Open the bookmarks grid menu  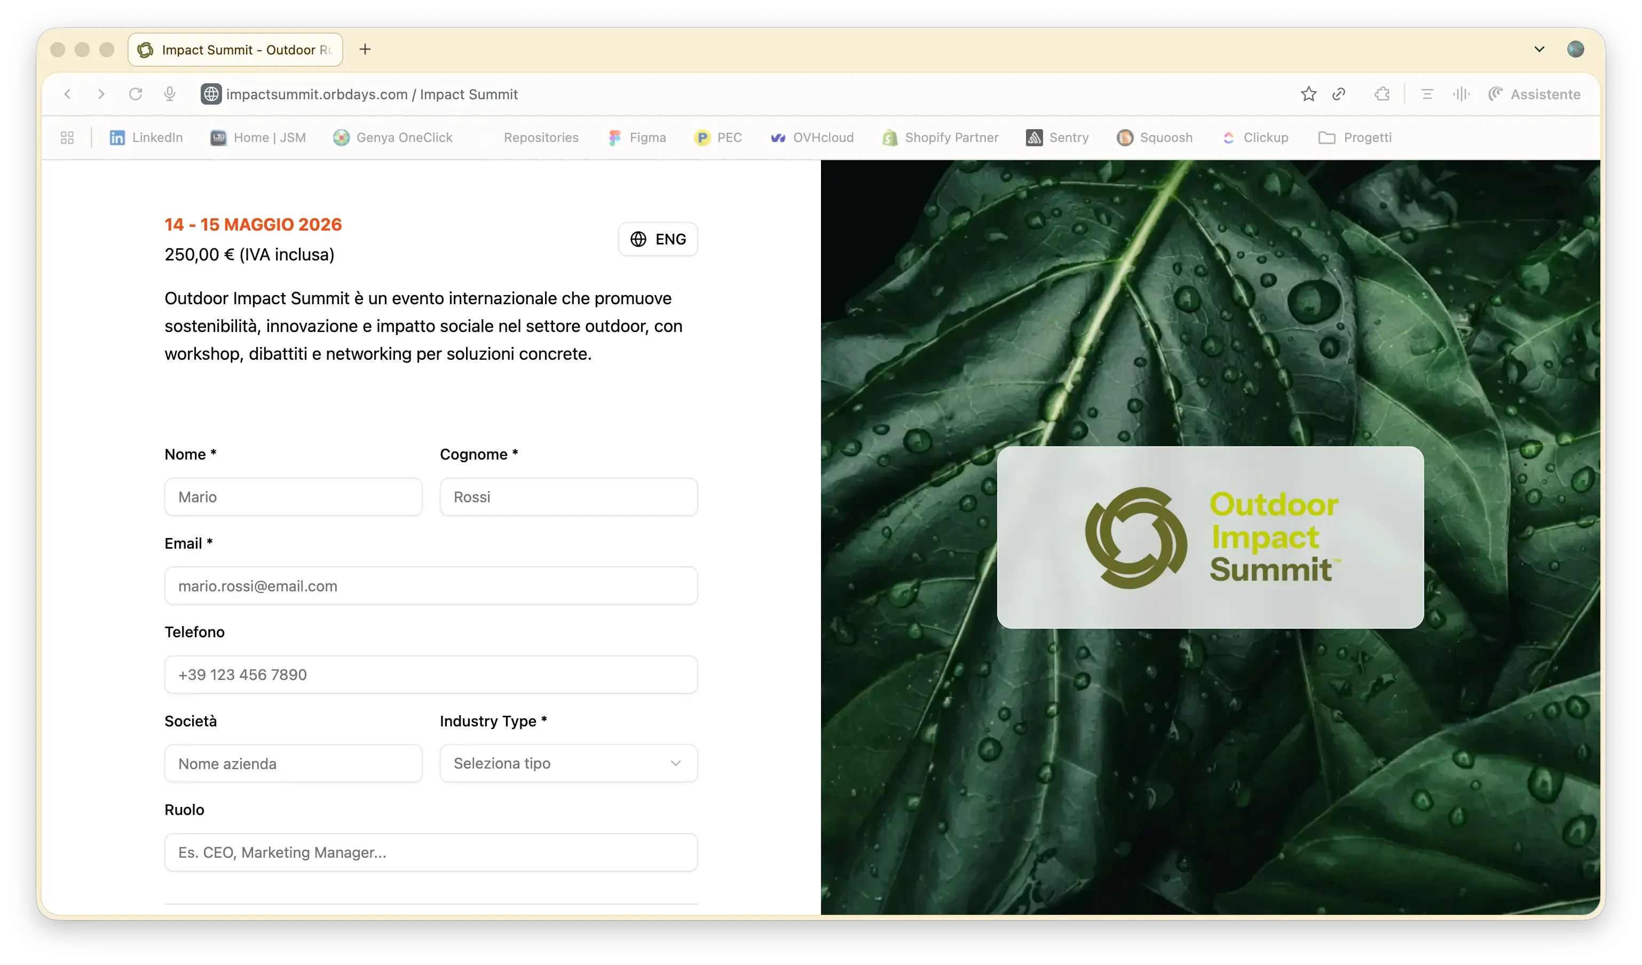click(x=67, y=138)
